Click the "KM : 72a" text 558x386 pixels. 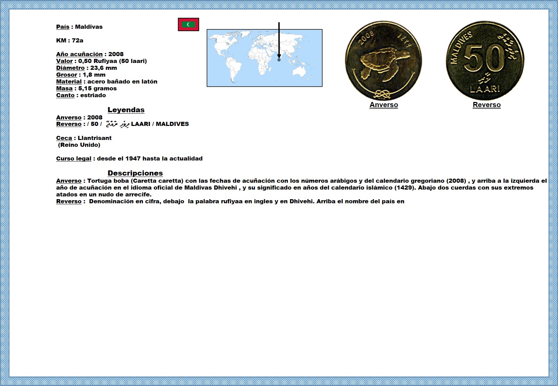point(70,40)
